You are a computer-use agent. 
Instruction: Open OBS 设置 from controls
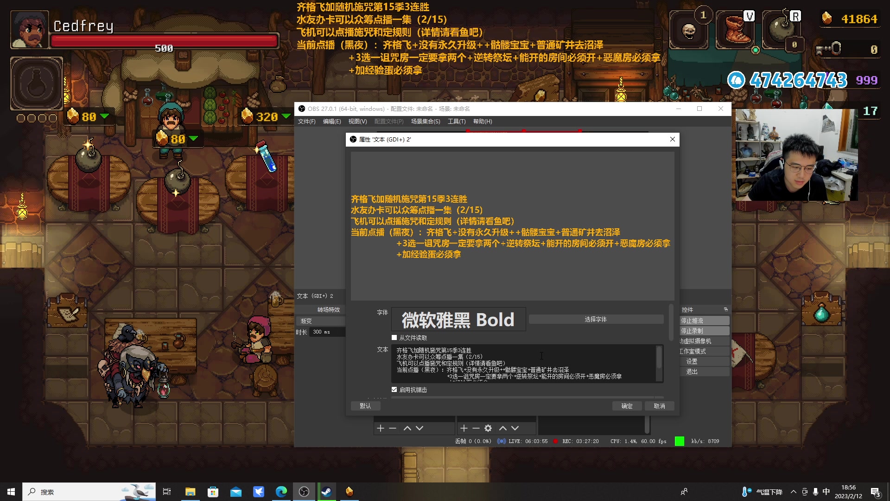click(704, 361)
